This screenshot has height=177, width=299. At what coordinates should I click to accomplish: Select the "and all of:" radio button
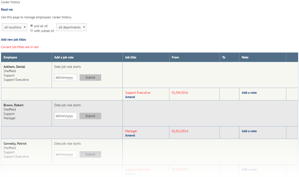coord(32,25)
